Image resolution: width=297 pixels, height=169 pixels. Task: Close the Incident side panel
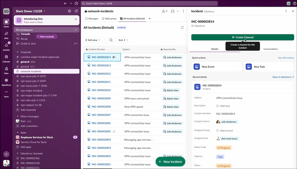click(x=293, y=11)
